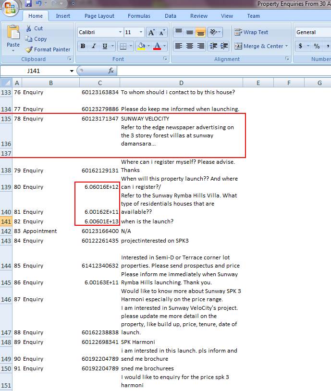Toggle underline formatting

click(105, 46)
